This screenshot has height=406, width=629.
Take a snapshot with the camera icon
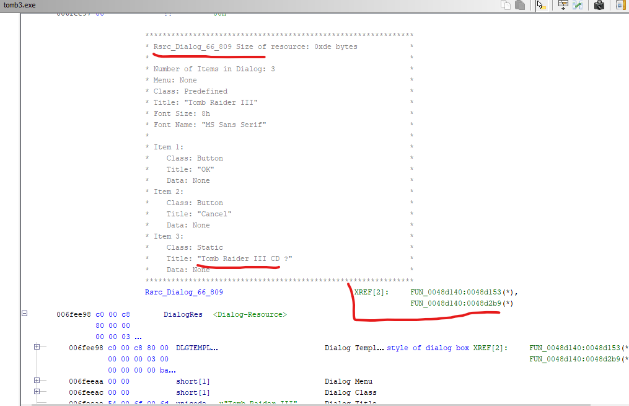[x=599, y=5]
